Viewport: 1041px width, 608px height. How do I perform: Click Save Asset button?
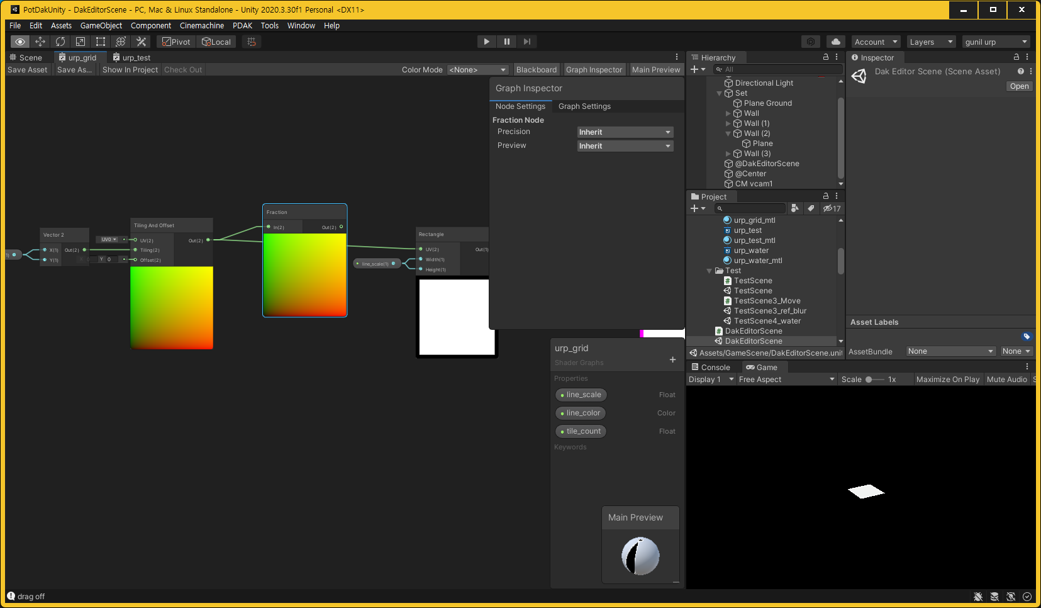point(28,70)
